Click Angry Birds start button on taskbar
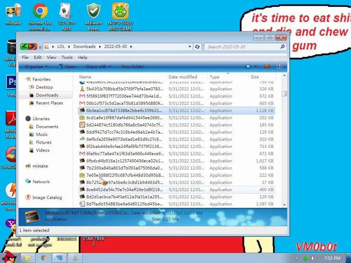The image size is (351, 263). 10,257
